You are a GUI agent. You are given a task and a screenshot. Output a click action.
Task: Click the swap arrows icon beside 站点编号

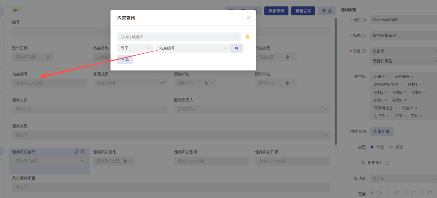[x=237, y=48]
